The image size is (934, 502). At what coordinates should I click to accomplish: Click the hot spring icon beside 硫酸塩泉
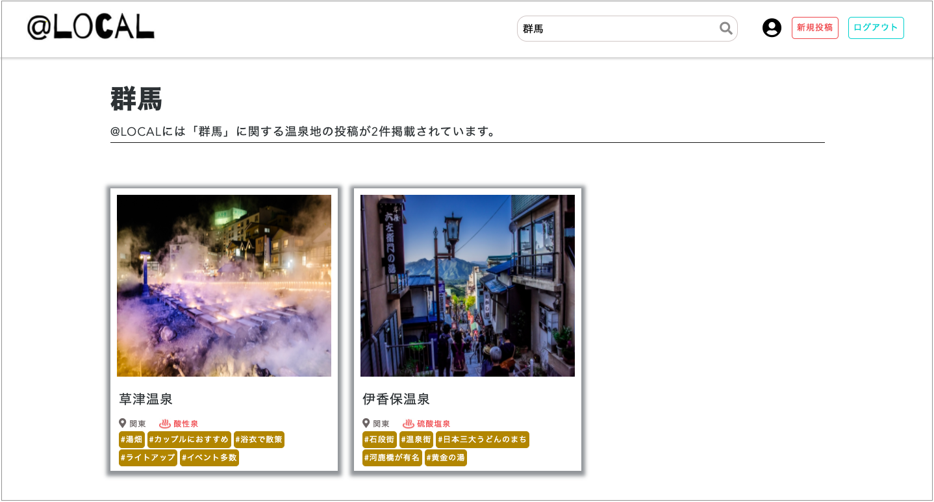point(409,423)
